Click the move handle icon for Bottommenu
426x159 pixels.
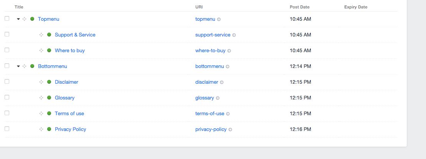tap(25, 66)
